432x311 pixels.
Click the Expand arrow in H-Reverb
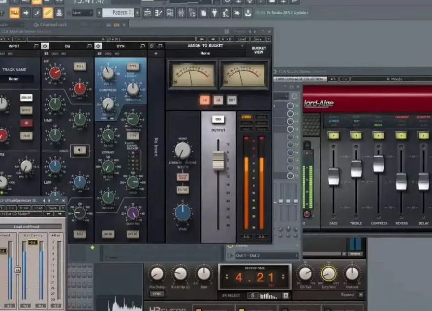click(x=361, y=295)
